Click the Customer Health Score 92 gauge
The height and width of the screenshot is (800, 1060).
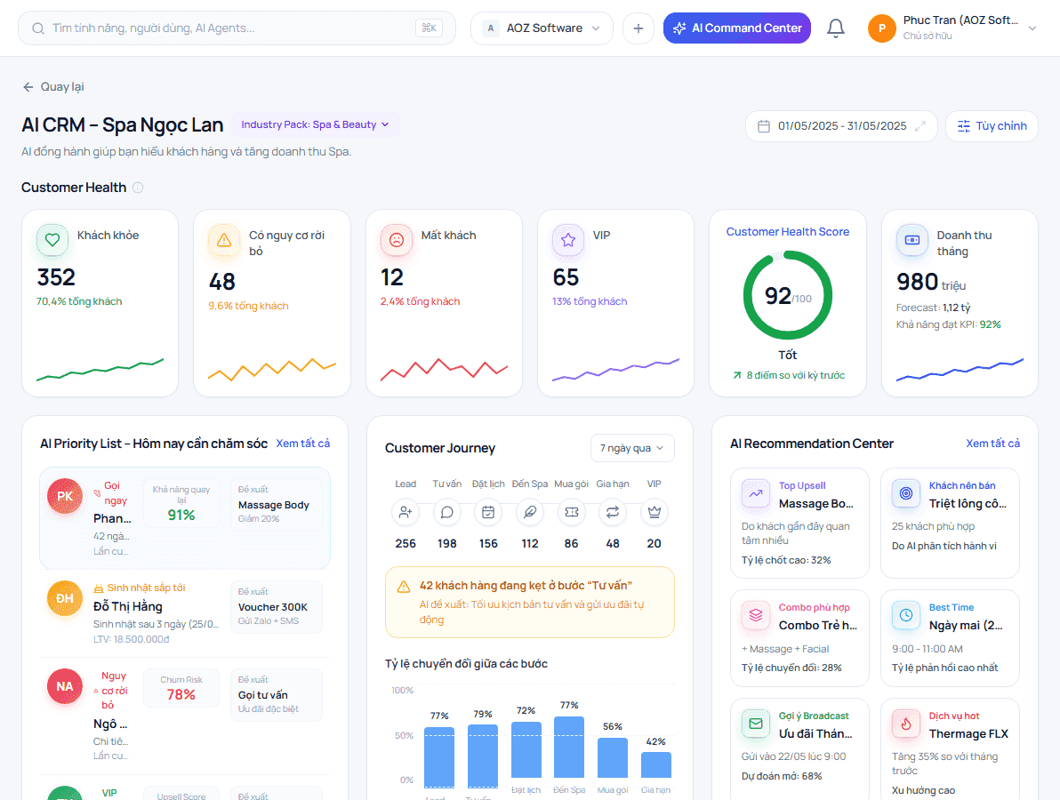point(788,295)
